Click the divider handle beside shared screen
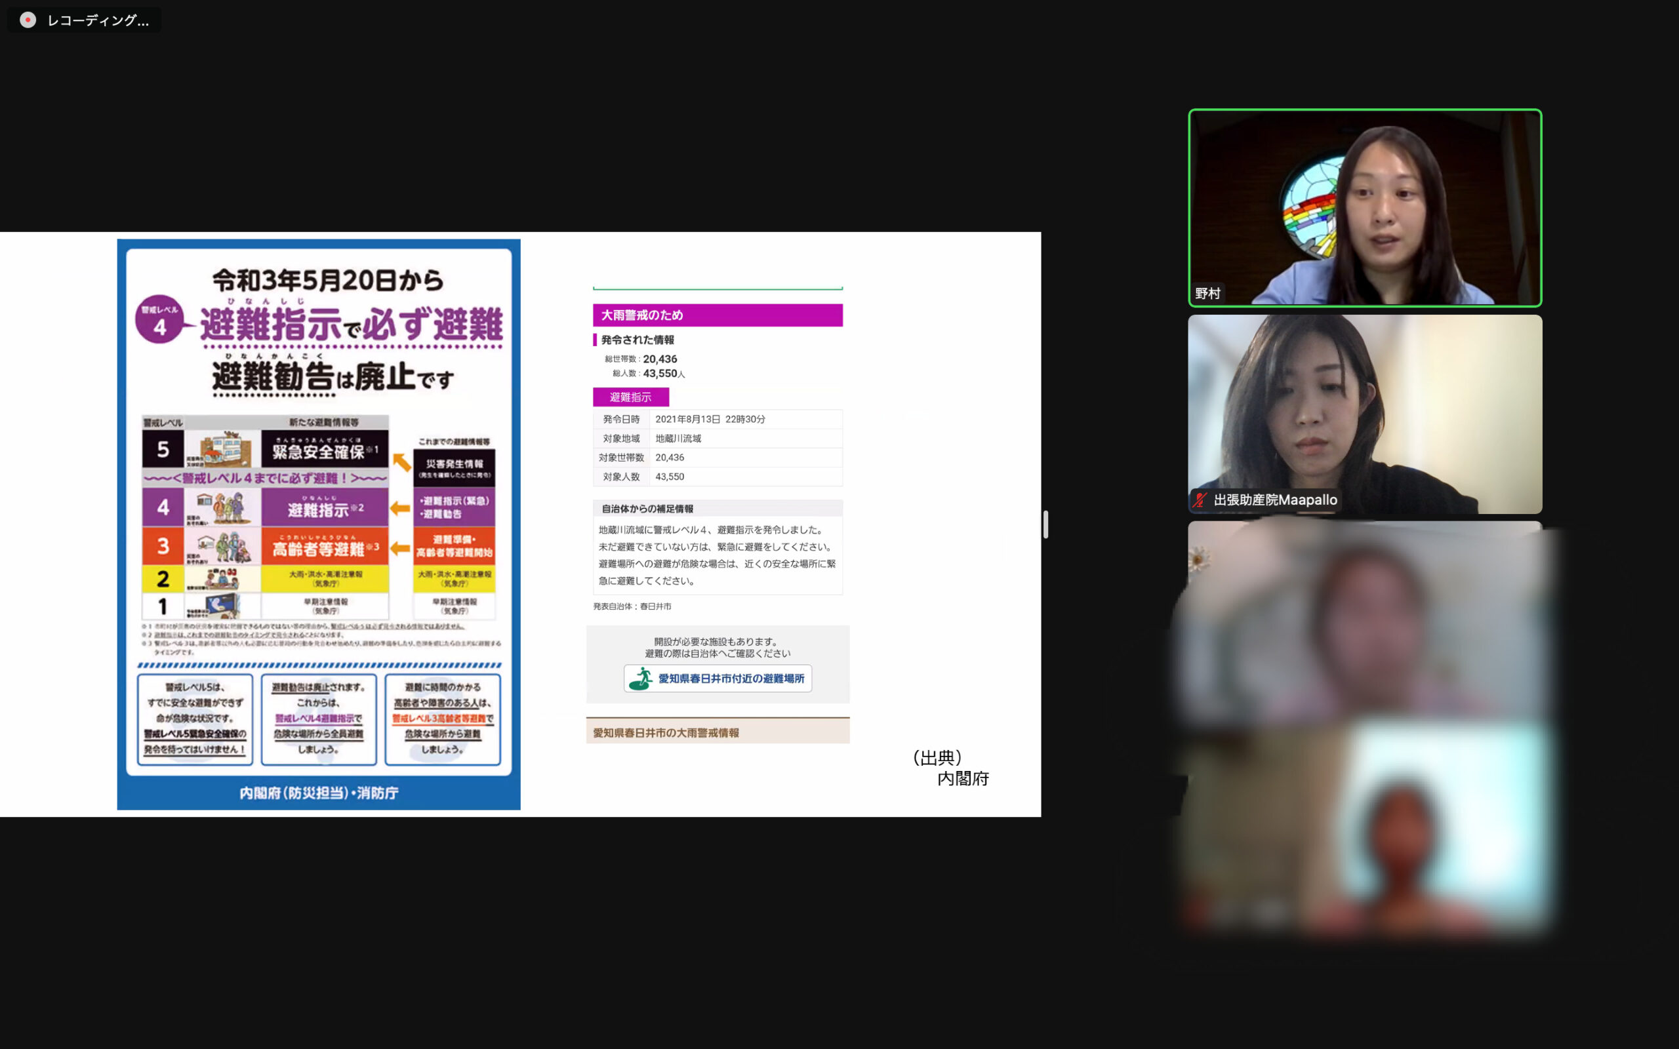 point(1045,524)
